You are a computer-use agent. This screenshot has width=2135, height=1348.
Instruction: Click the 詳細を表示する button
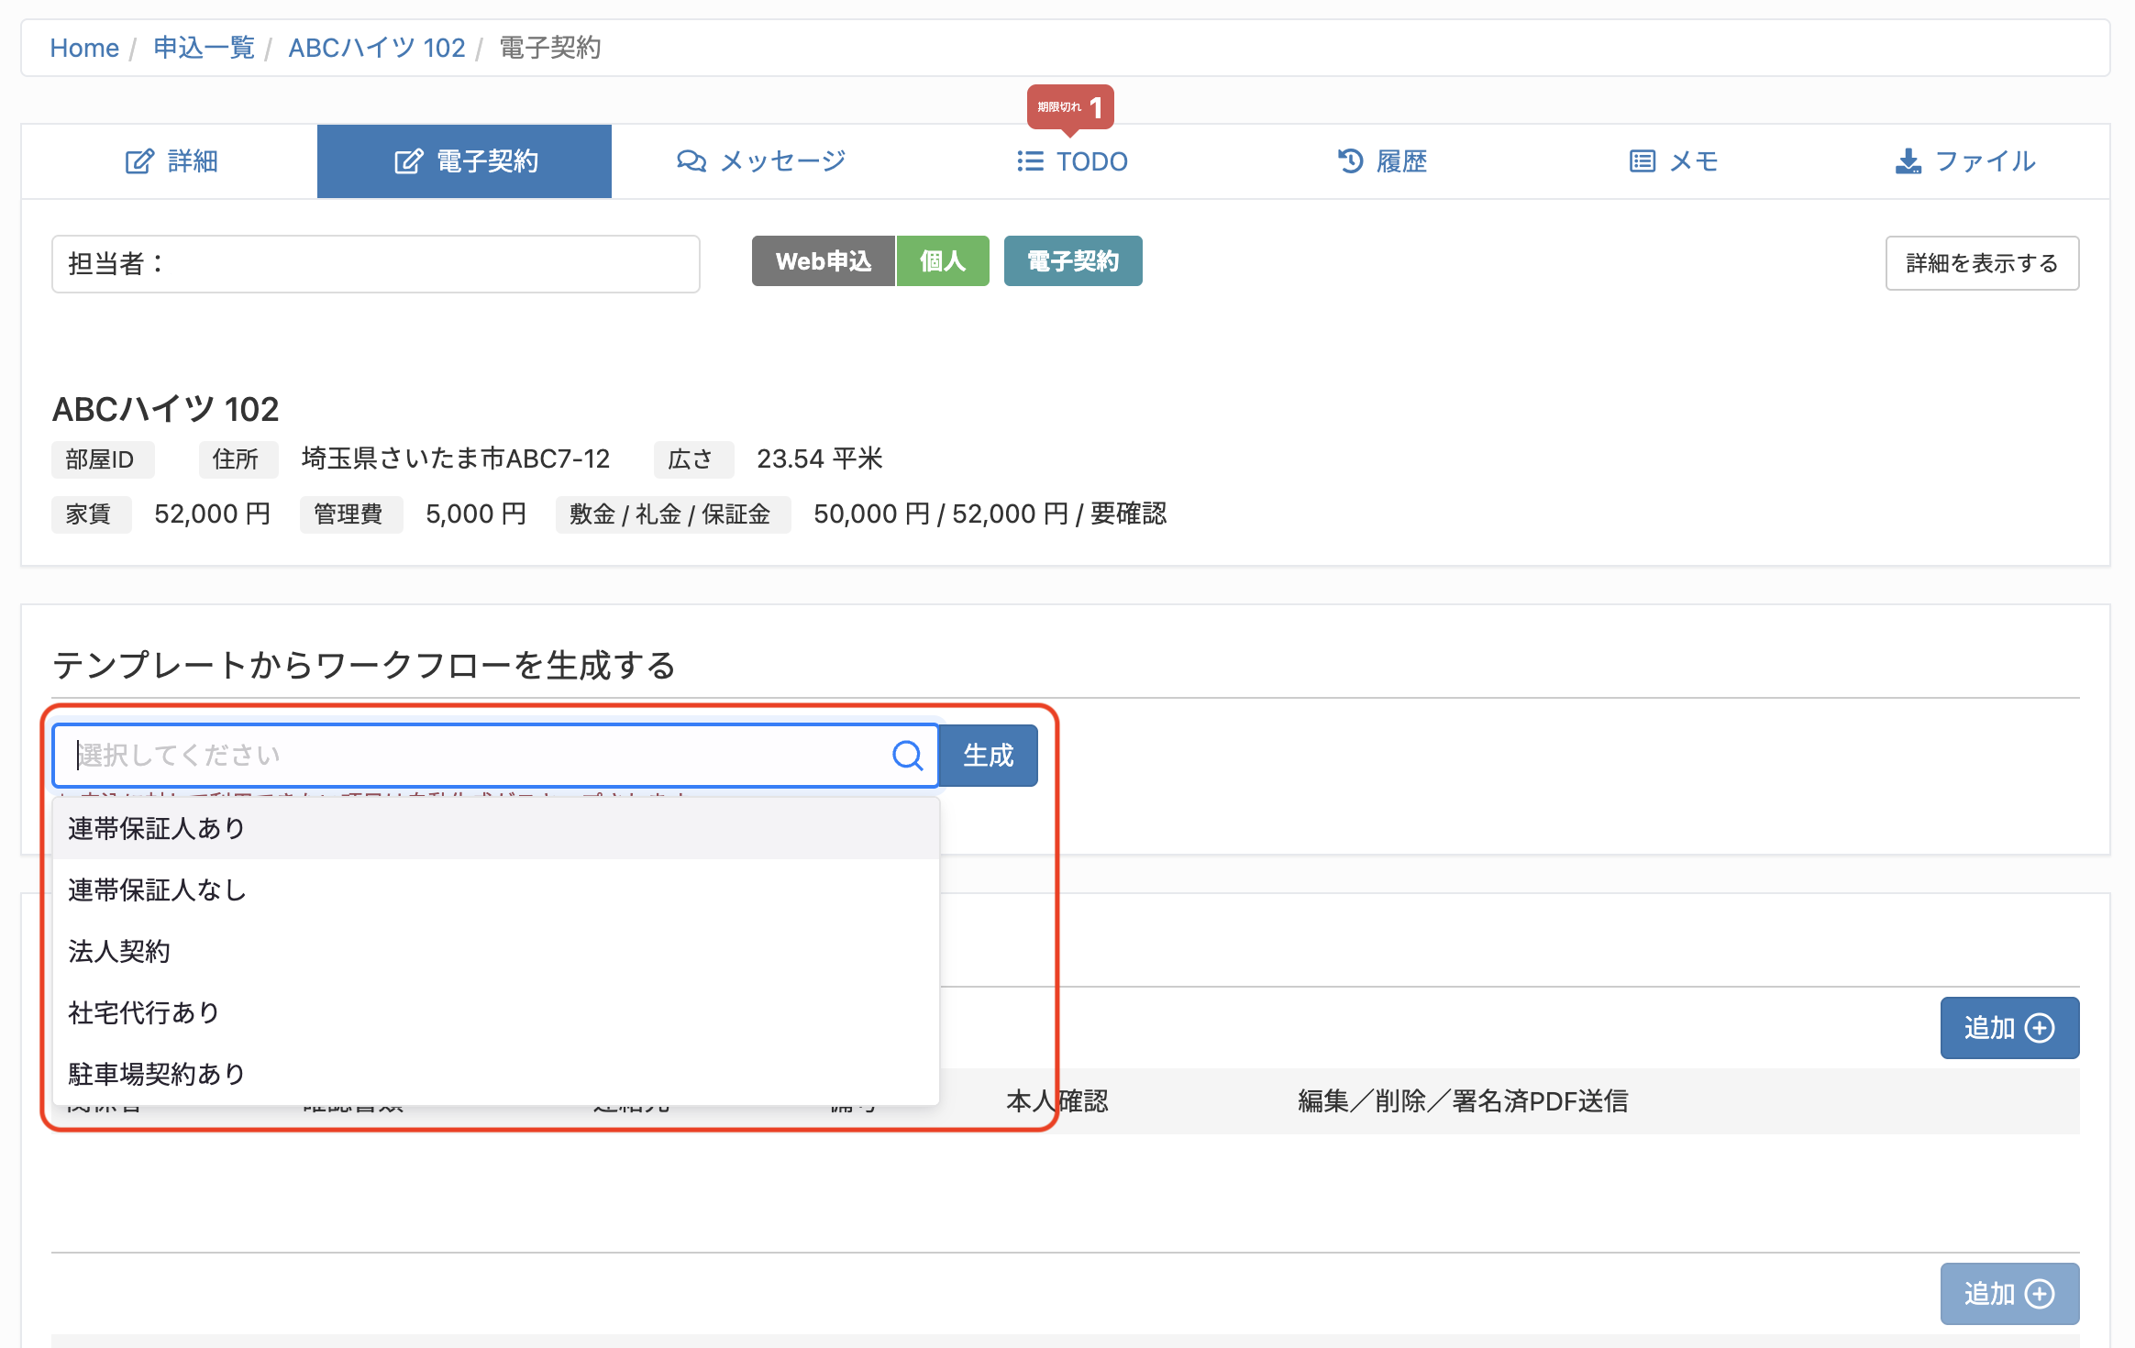(1982, 263)
